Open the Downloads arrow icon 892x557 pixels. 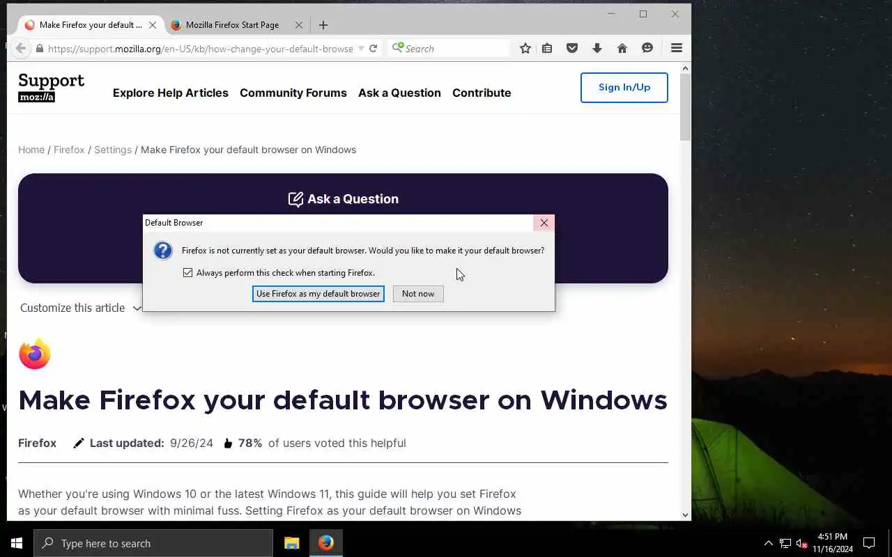tap(597, 48)
